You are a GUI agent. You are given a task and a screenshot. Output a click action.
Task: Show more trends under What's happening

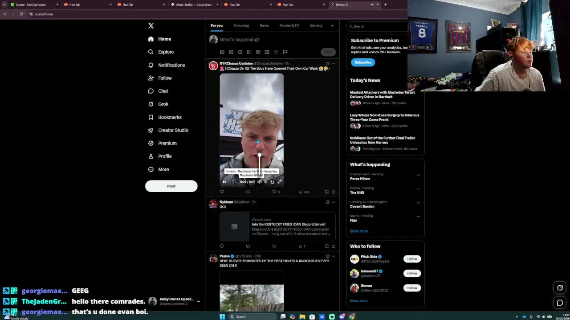point(359,231)
